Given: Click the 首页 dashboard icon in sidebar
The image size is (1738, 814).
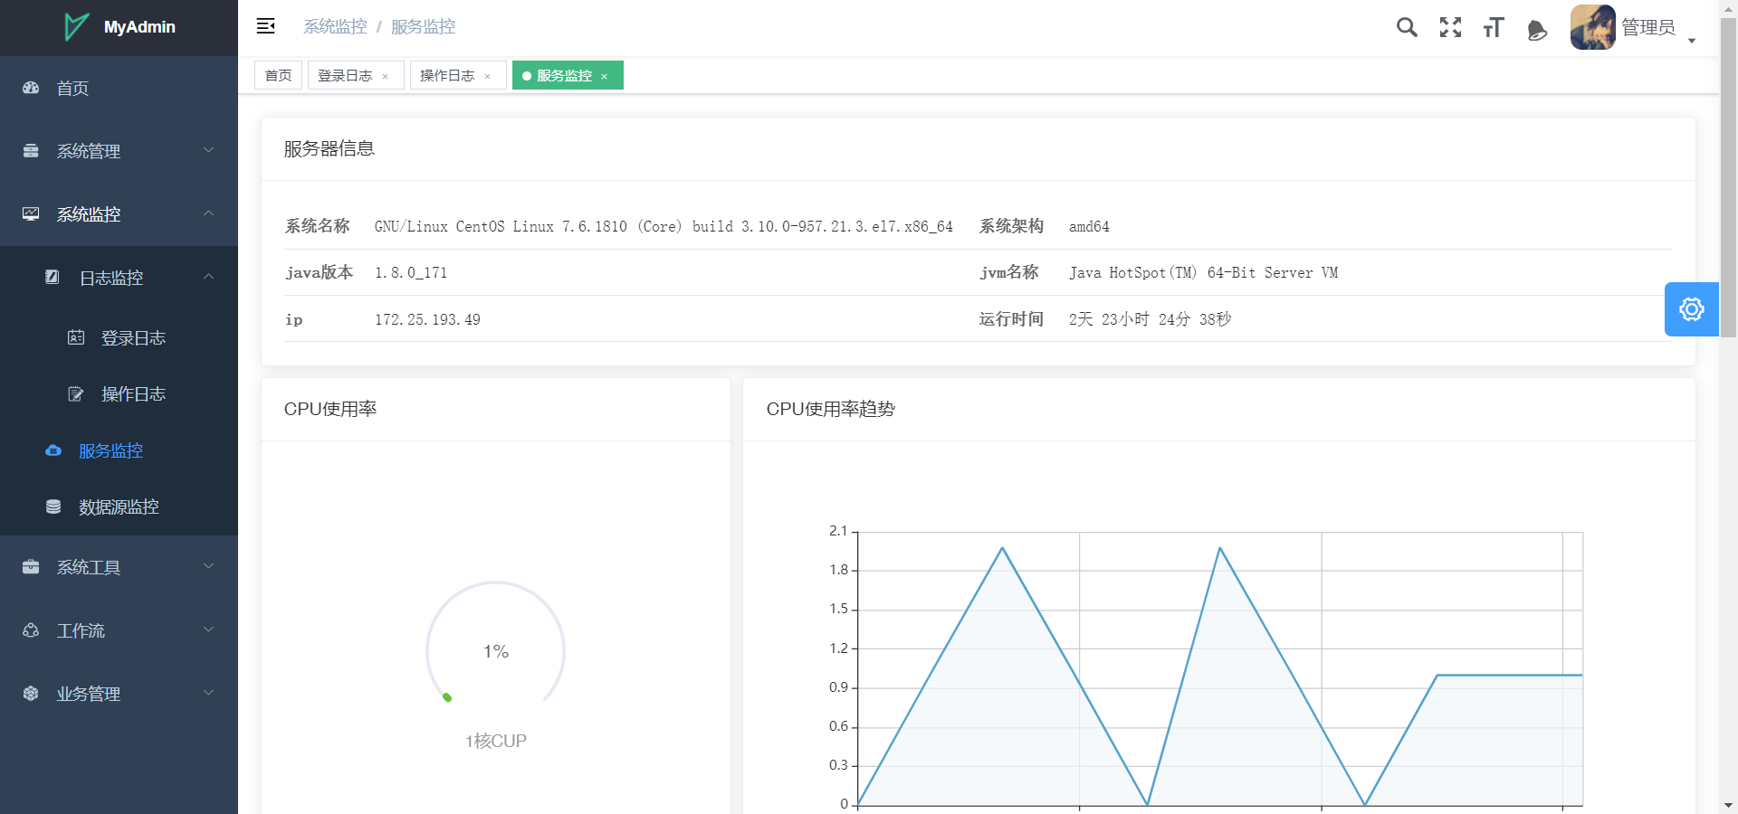Looking at the screenshot, I should point(31,88).
